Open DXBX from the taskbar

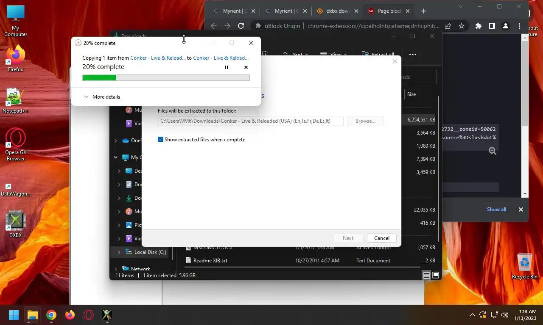click(x=107, y=315)
